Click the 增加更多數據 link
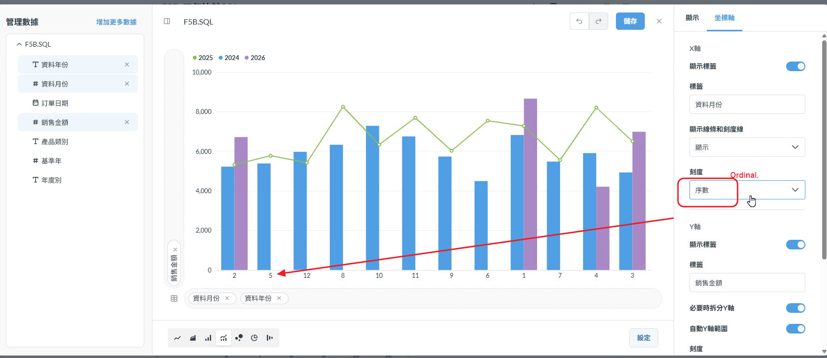 point(116,22)
